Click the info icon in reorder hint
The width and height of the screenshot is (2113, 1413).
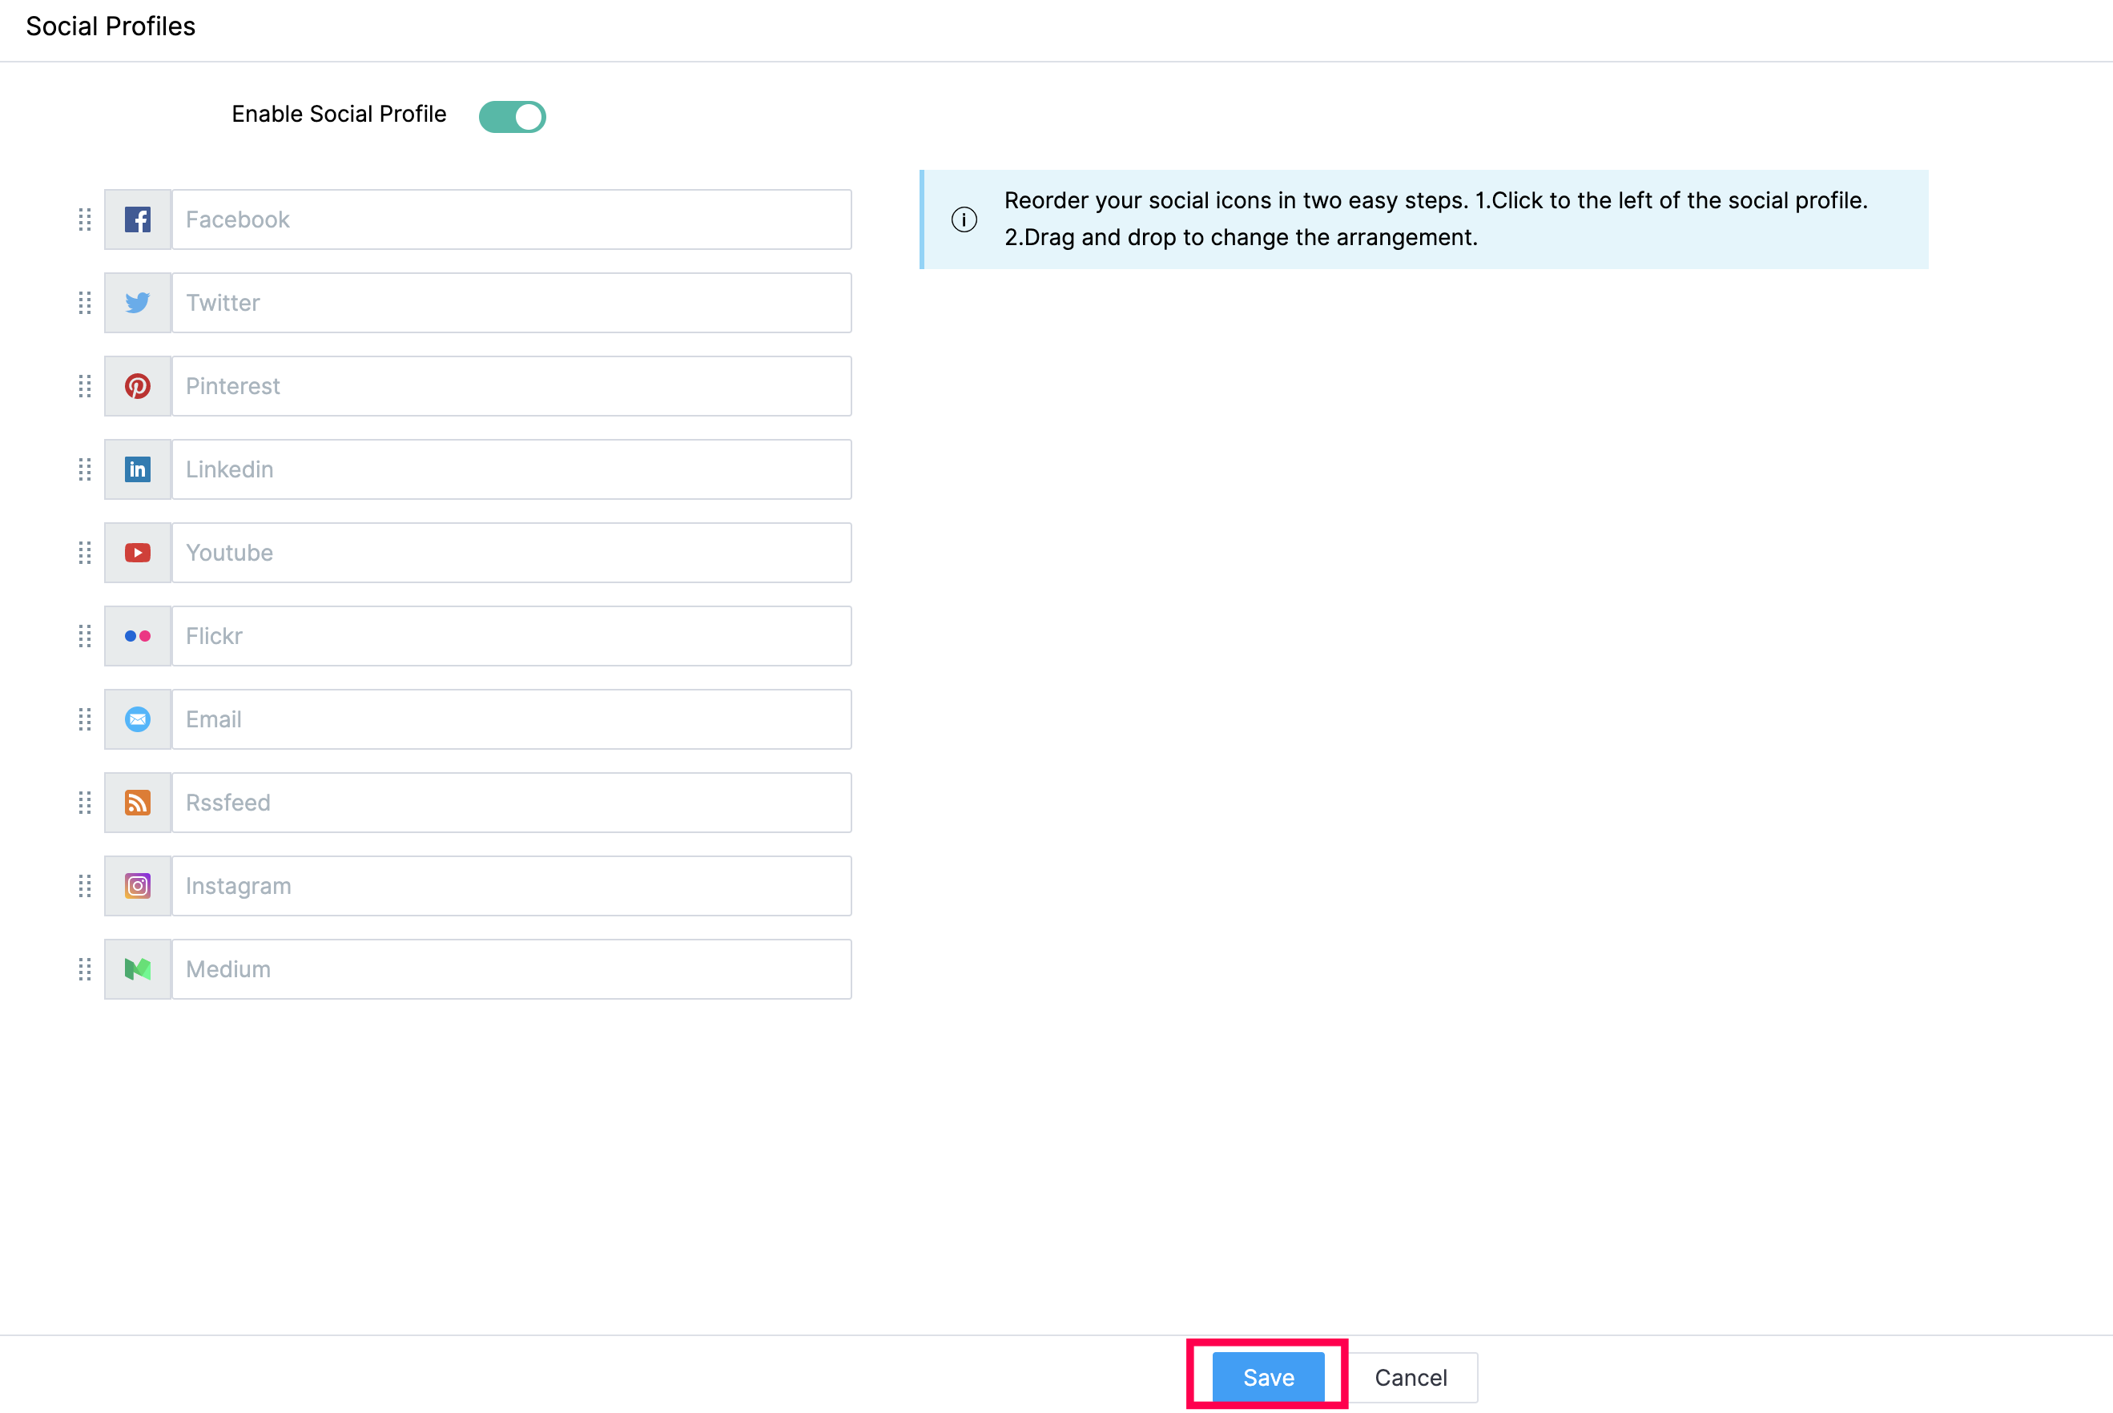pyautogui.click(x=964, y=219)
